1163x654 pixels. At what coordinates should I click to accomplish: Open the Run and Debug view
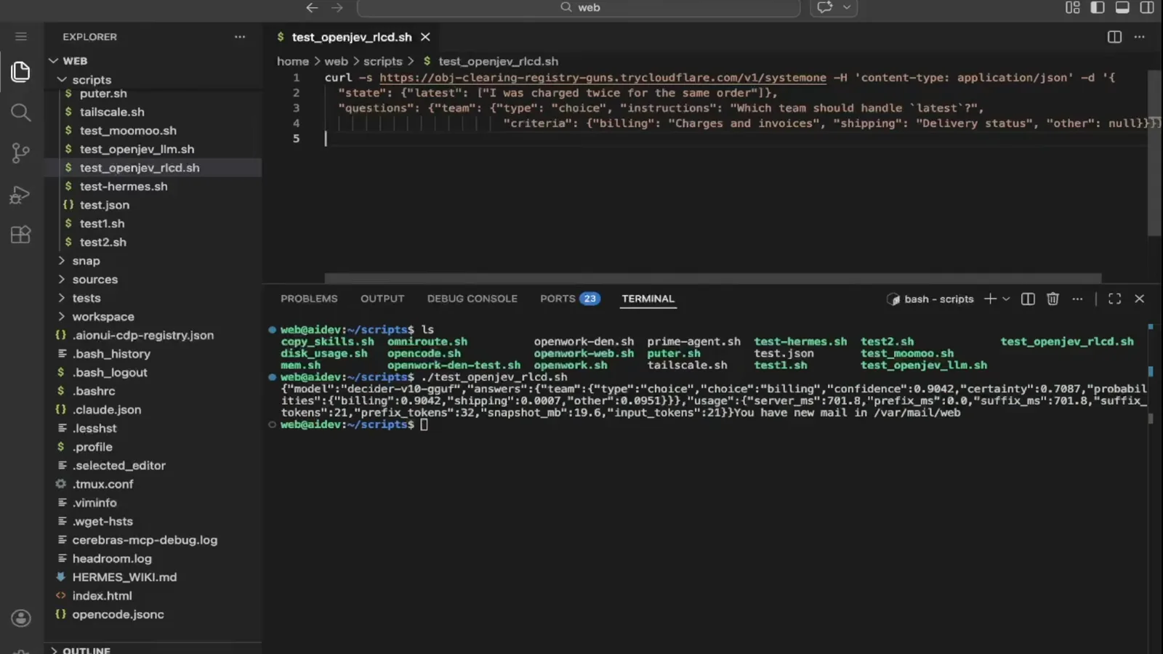20,194
